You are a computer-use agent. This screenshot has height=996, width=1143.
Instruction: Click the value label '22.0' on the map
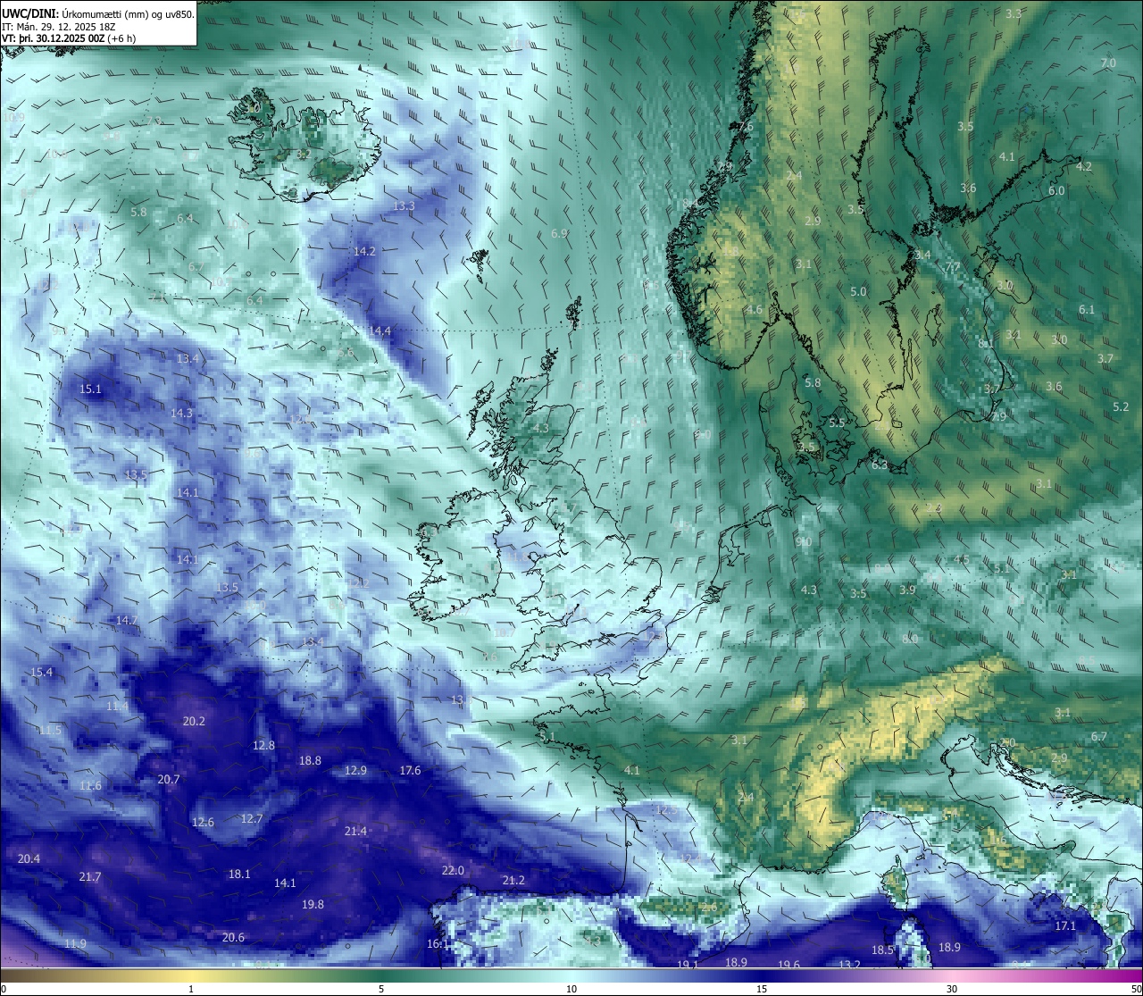point(453,871)
